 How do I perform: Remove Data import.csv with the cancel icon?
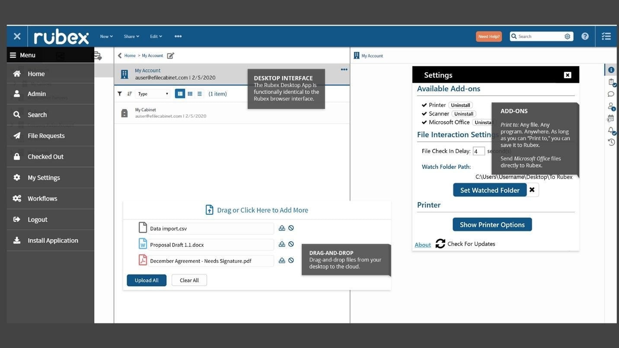click(x=291, y=228)
